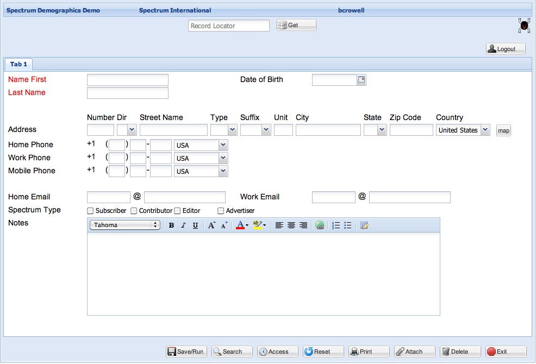Align Notes text left

[x=279, y=225]
